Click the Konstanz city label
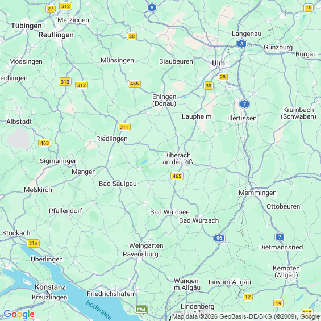Viewport: 321px width, 321px height. (51, 287)
